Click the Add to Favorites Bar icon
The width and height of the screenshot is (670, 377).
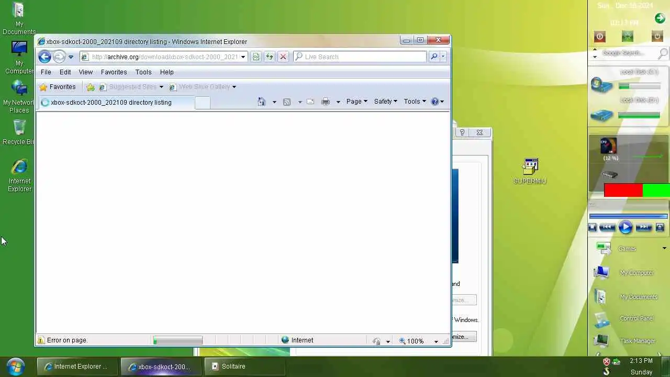[91, 87]
